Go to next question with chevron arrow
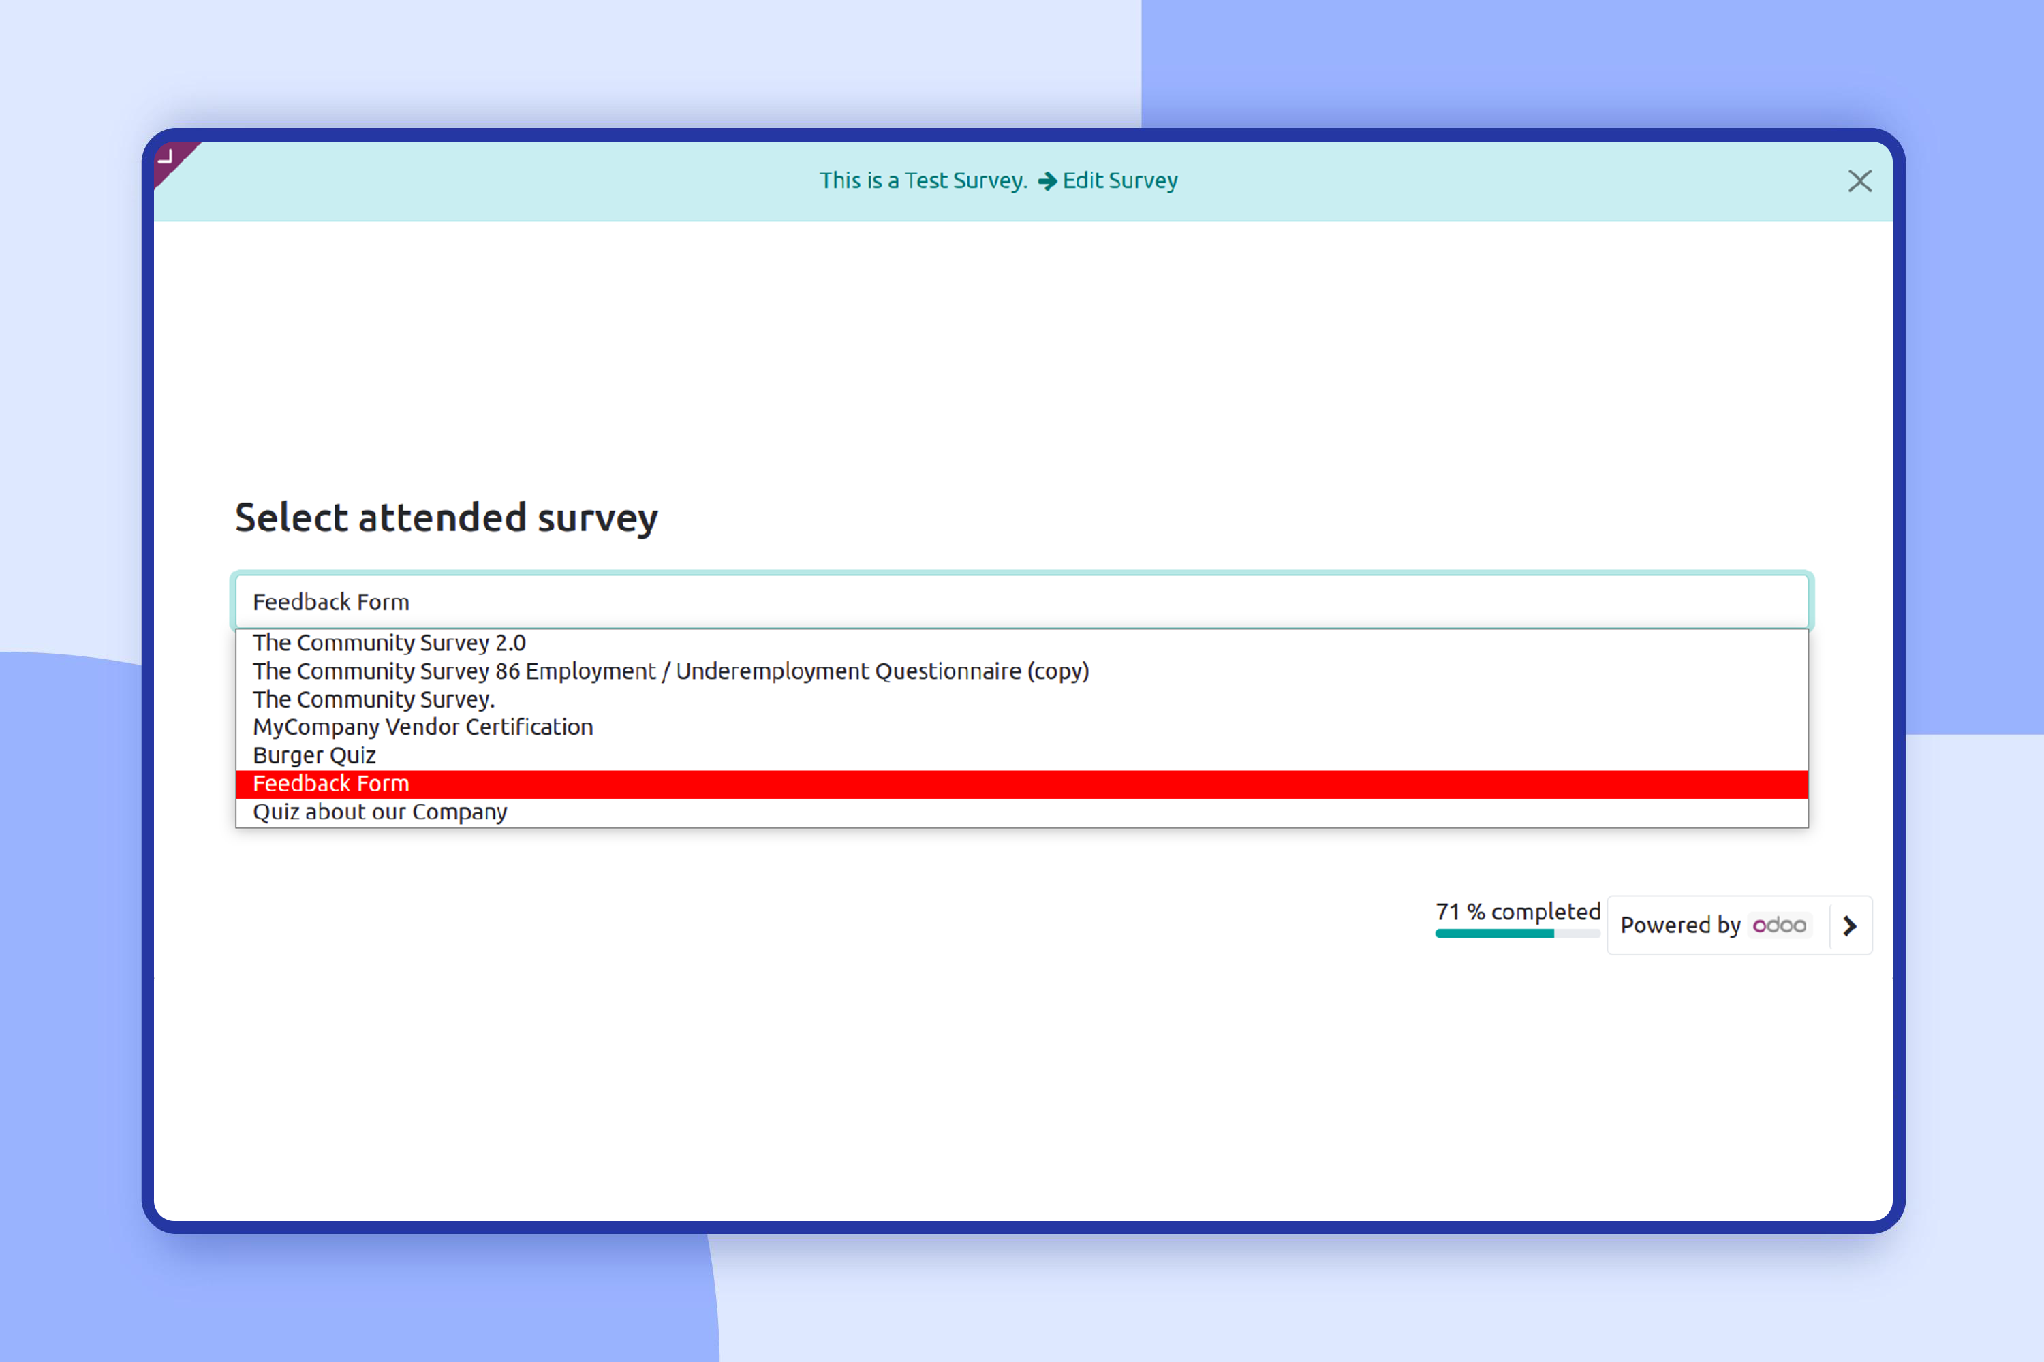The height and width of the screenshot is (1362, 2044). (x=1849, y=926)
